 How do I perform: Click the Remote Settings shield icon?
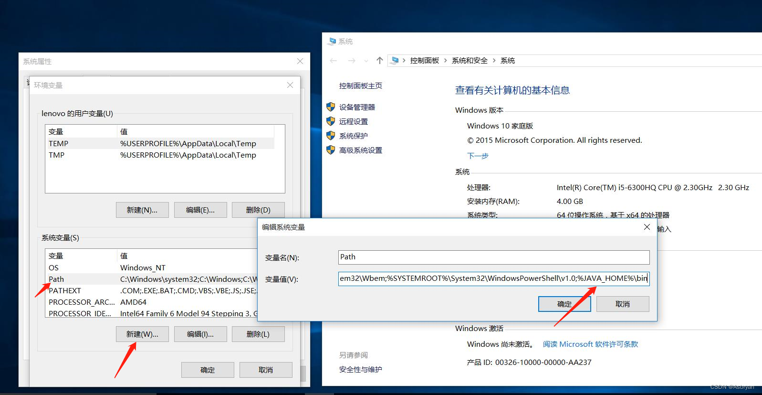click(331, 121)
